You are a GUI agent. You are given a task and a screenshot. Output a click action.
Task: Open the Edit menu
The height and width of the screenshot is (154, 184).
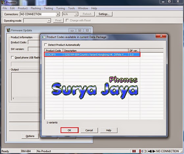12,8
